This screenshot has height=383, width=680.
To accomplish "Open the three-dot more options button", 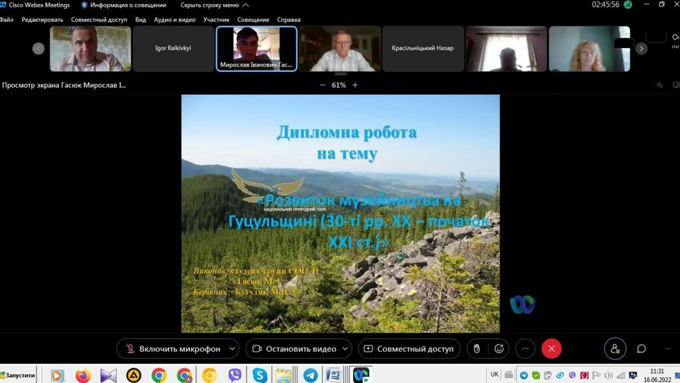I will pos(525,348).
